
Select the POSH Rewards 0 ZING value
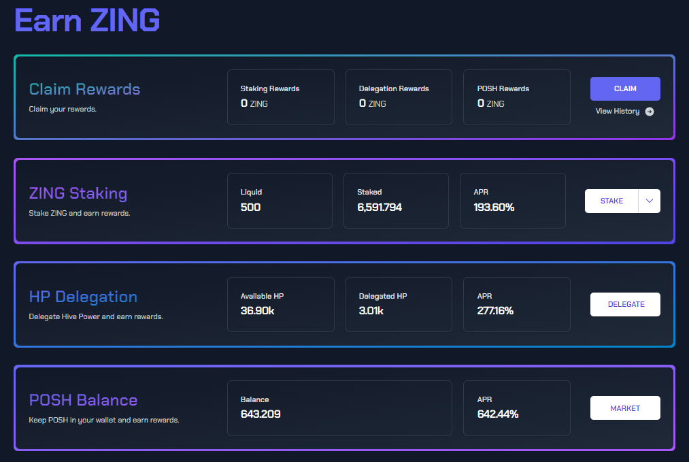coord(490,103)
